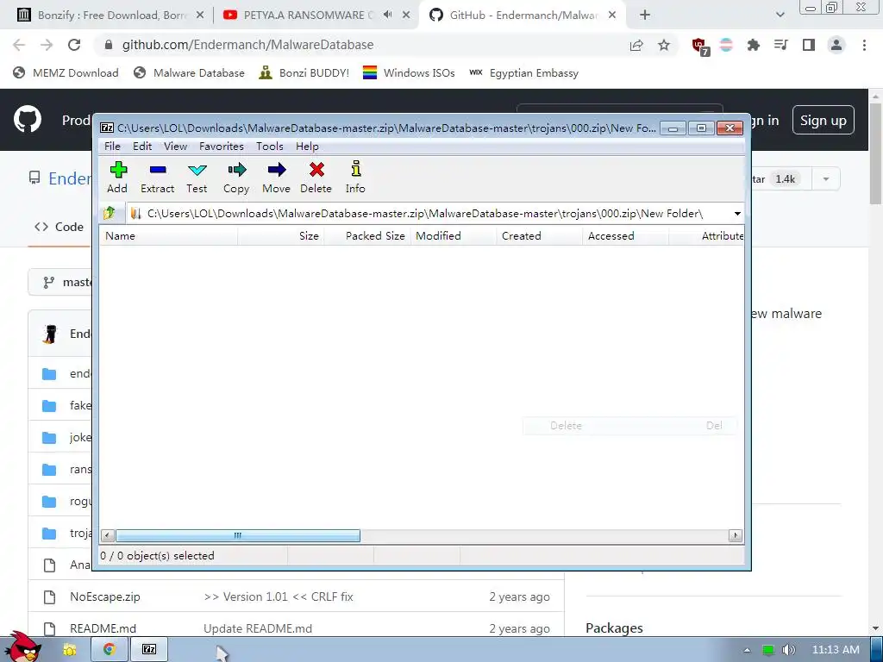Screen dimensions: 883x662
Task: Click the Chrome icon in the taskbar
Action: pos(110,650)
